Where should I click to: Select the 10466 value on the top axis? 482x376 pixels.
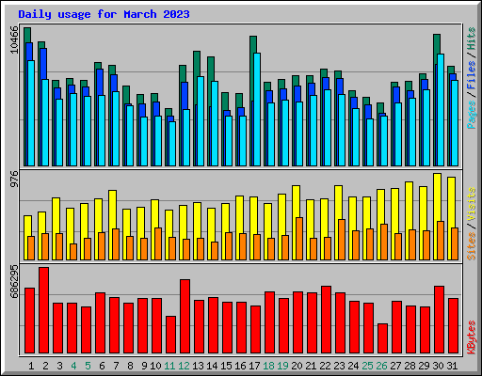pyautogui.click(x=14, y=39)
